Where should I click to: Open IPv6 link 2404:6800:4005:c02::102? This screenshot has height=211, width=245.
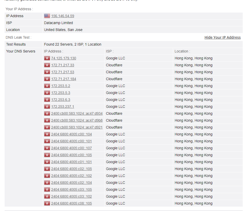[72, 176]
